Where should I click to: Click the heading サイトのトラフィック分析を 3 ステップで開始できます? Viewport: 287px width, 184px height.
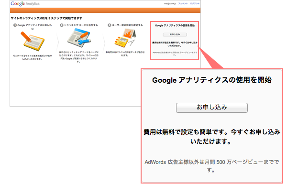tap(46, 18)
